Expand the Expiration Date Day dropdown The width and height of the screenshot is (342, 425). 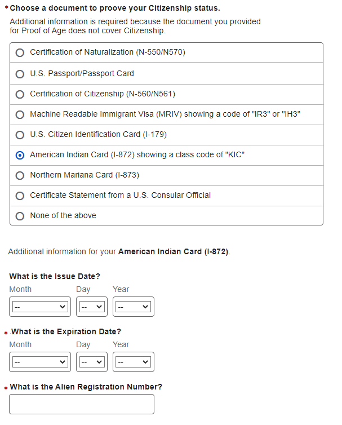pyautogui.click(x=91, y=362)
